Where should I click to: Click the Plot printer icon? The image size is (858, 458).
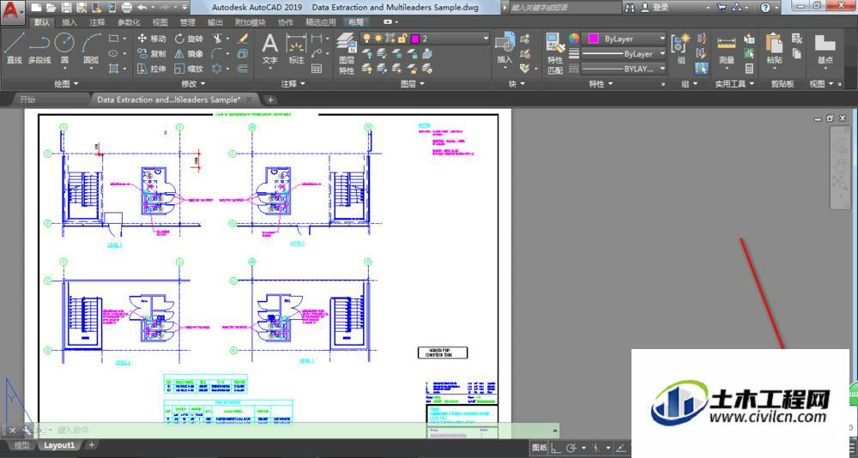point(126,8)
